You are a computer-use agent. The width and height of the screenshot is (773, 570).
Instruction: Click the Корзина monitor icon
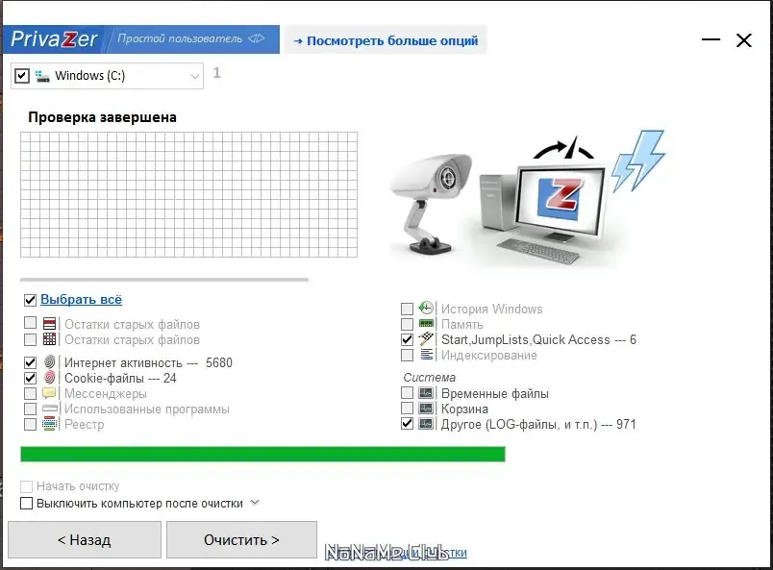tap(426, 409)
